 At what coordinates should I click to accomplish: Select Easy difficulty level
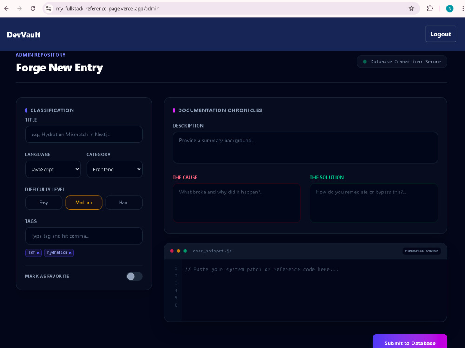[44, 203]
